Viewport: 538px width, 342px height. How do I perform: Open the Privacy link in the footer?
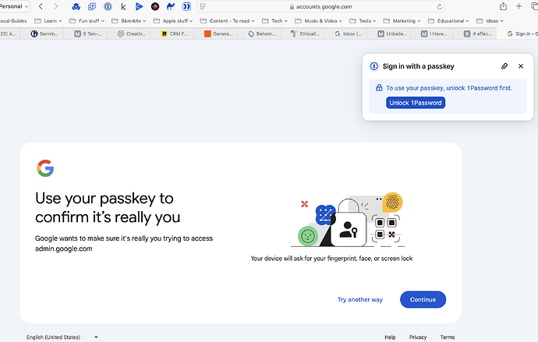point(418,337)
